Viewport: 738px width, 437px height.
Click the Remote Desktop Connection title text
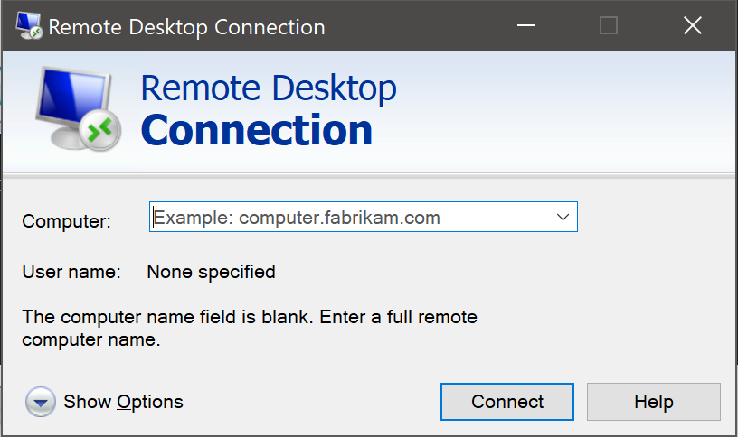click(x=186, y=27)
